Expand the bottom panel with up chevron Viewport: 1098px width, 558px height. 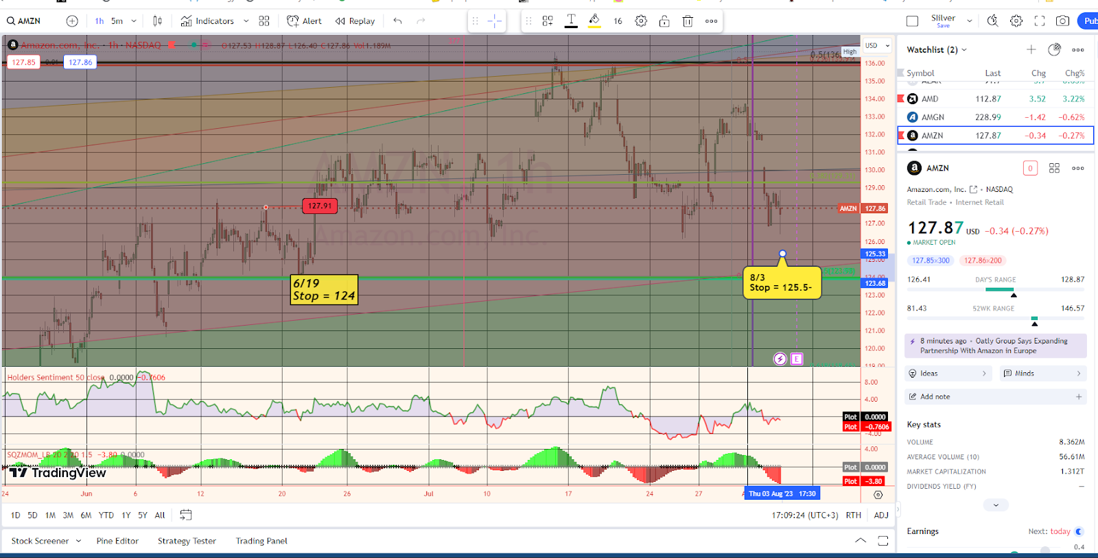[x=861, y=541]
